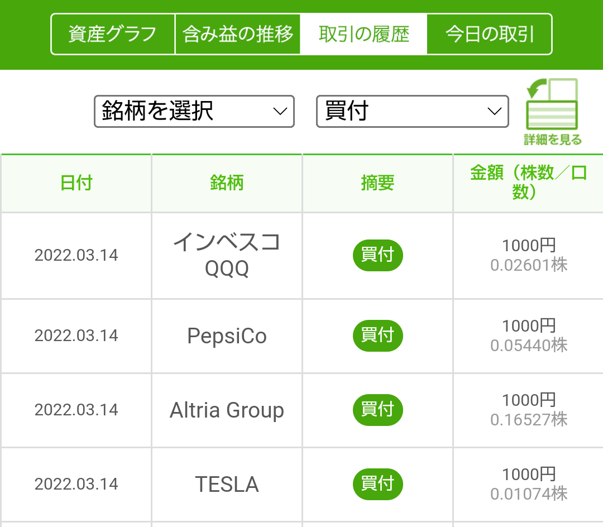
Task: Select the TESLA stock name
Action: point(227,485)
